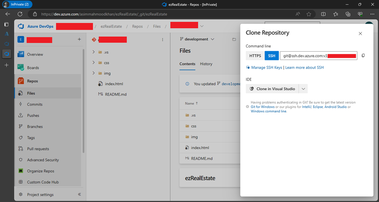Expand the css folder in tree

[94, 63]
